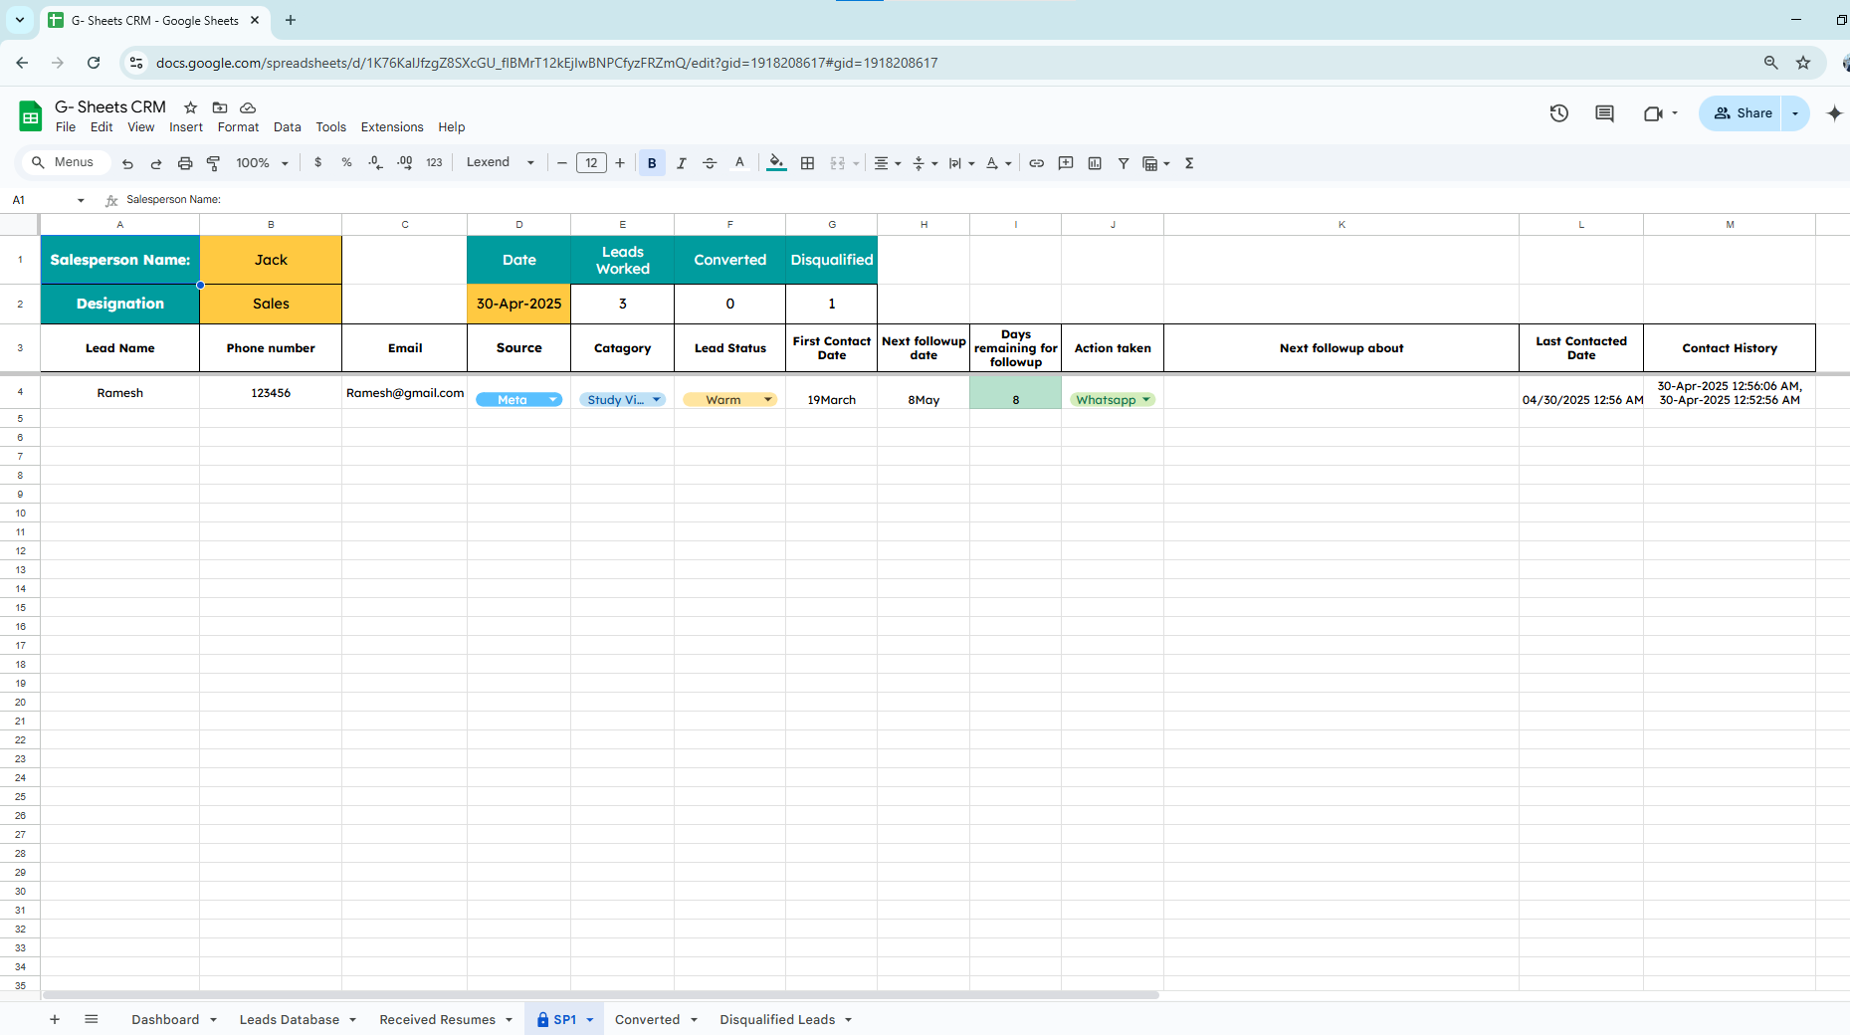The width and height of the screenshot is (1850, 1035).
Task: Toggle italic formatting
Action: 681,163
